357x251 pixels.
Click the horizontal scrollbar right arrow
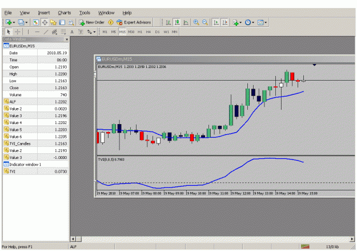point(352,239)
